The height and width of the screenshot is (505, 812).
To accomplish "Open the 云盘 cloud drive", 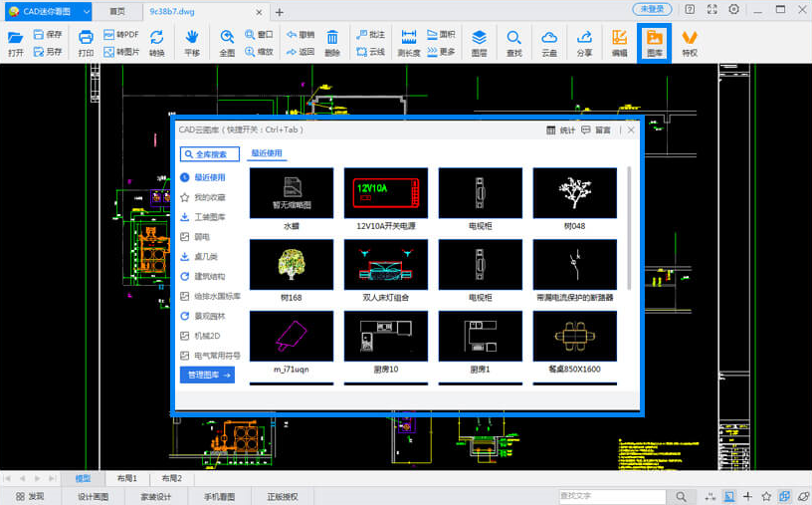I will [x=549, y=42].
